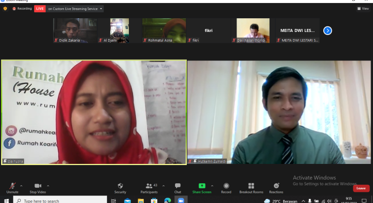The image size is (373, 203).
Task: Show next participants with blue arrow
Action: pyautogui.click(x=327, y=30)
